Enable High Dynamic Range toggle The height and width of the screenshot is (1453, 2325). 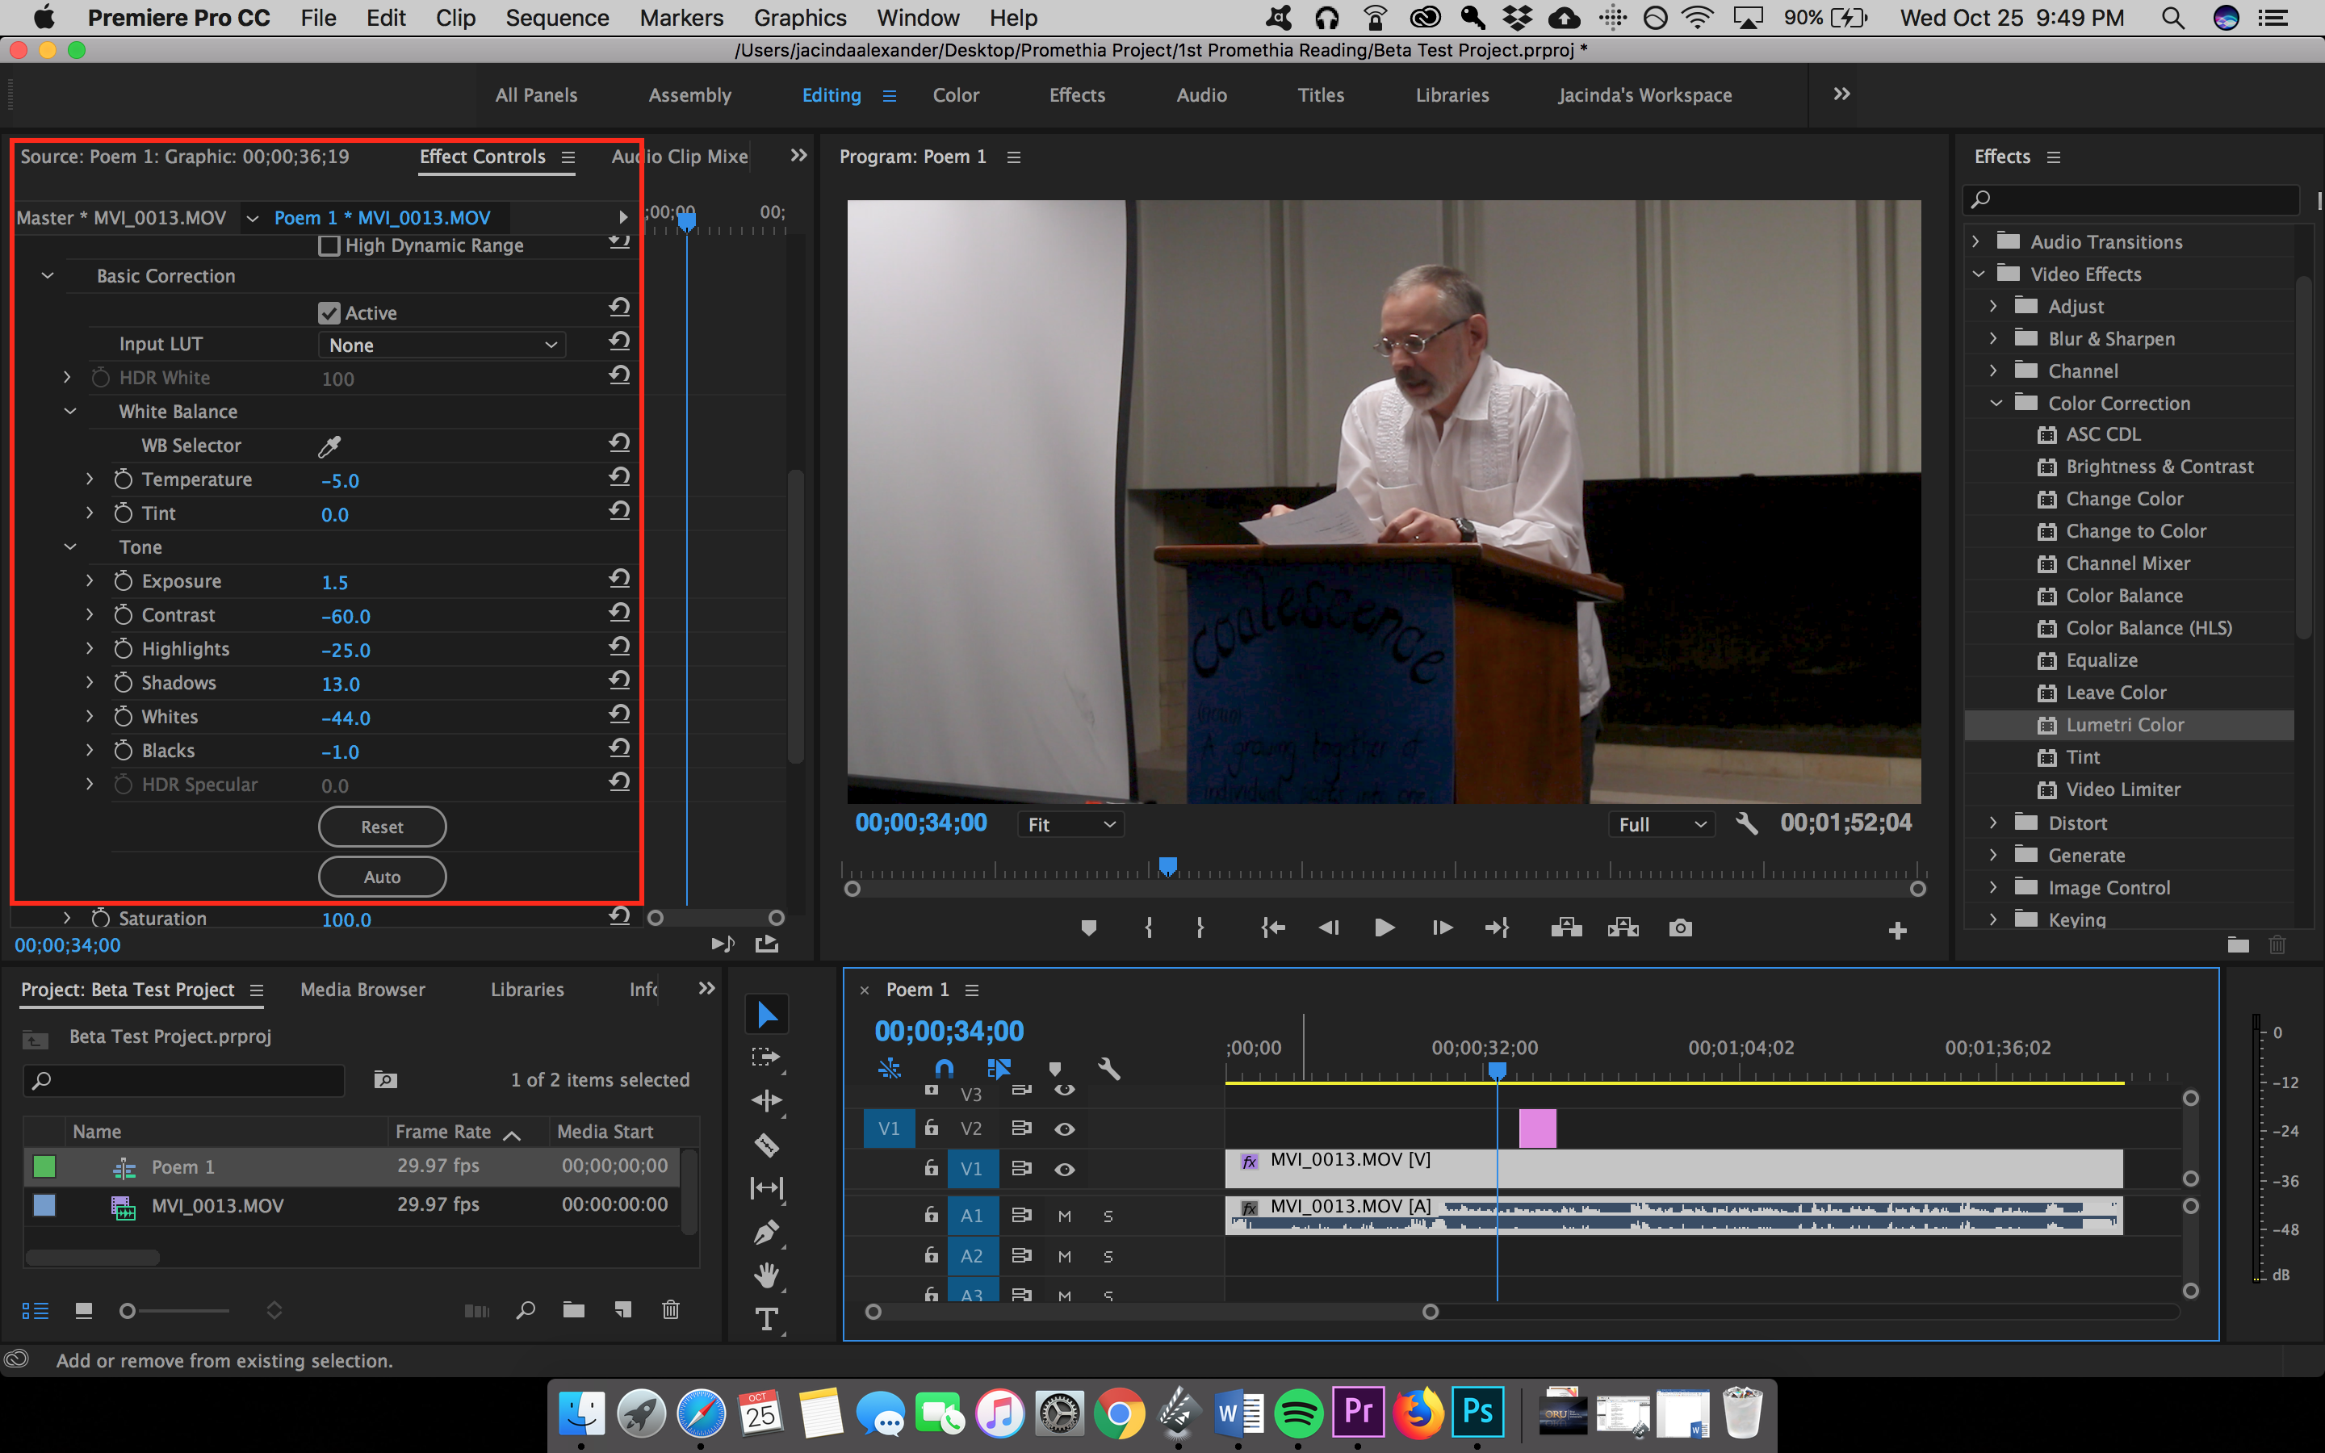(x=328, y=246)
